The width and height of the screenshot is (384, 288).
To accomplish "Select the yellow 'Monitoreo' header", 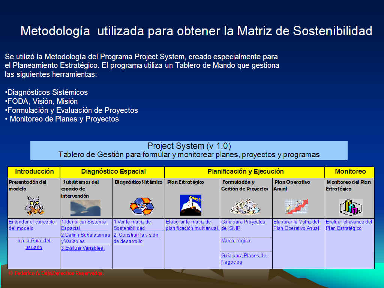I will (350, 172).
